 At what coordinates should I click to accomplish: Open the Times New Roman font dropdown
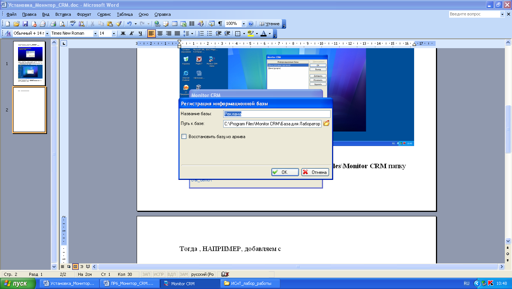point(95,33)
